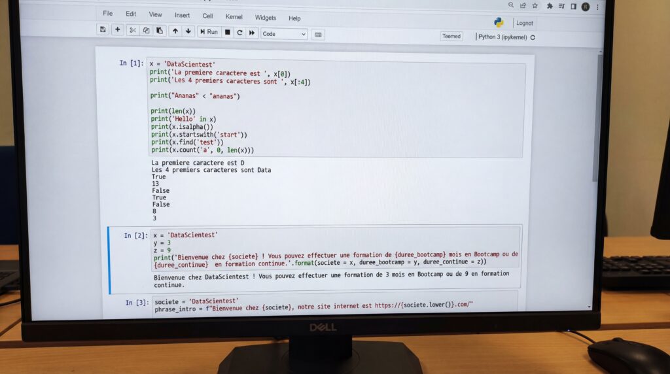Click the code line print(len(x))
The image size is (670, 374).
173,111
